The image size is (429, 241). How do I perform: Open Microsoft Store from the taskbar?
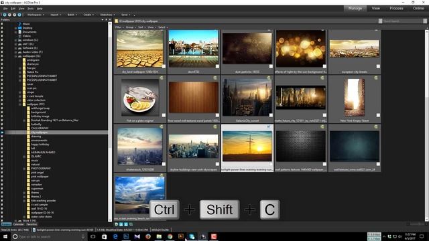click(x=104, y=236)
